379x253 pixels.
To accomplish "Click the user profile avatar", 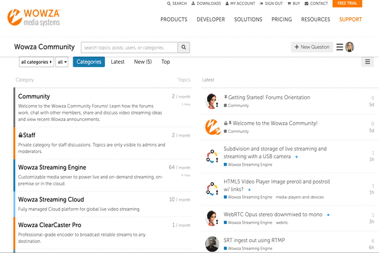I will point(350,47).
